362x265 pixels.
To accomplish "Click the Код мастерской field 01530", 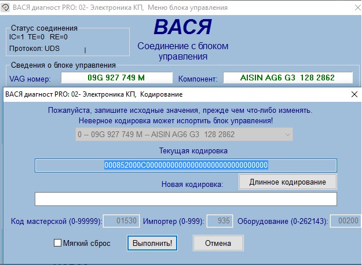I will pyautogui.click(x=122, y=221).
